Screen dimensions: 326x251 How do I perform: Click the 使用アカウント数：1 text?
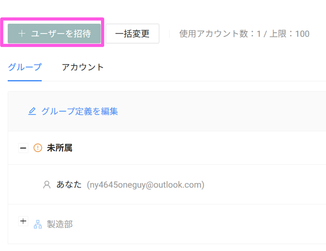[220, 34]
